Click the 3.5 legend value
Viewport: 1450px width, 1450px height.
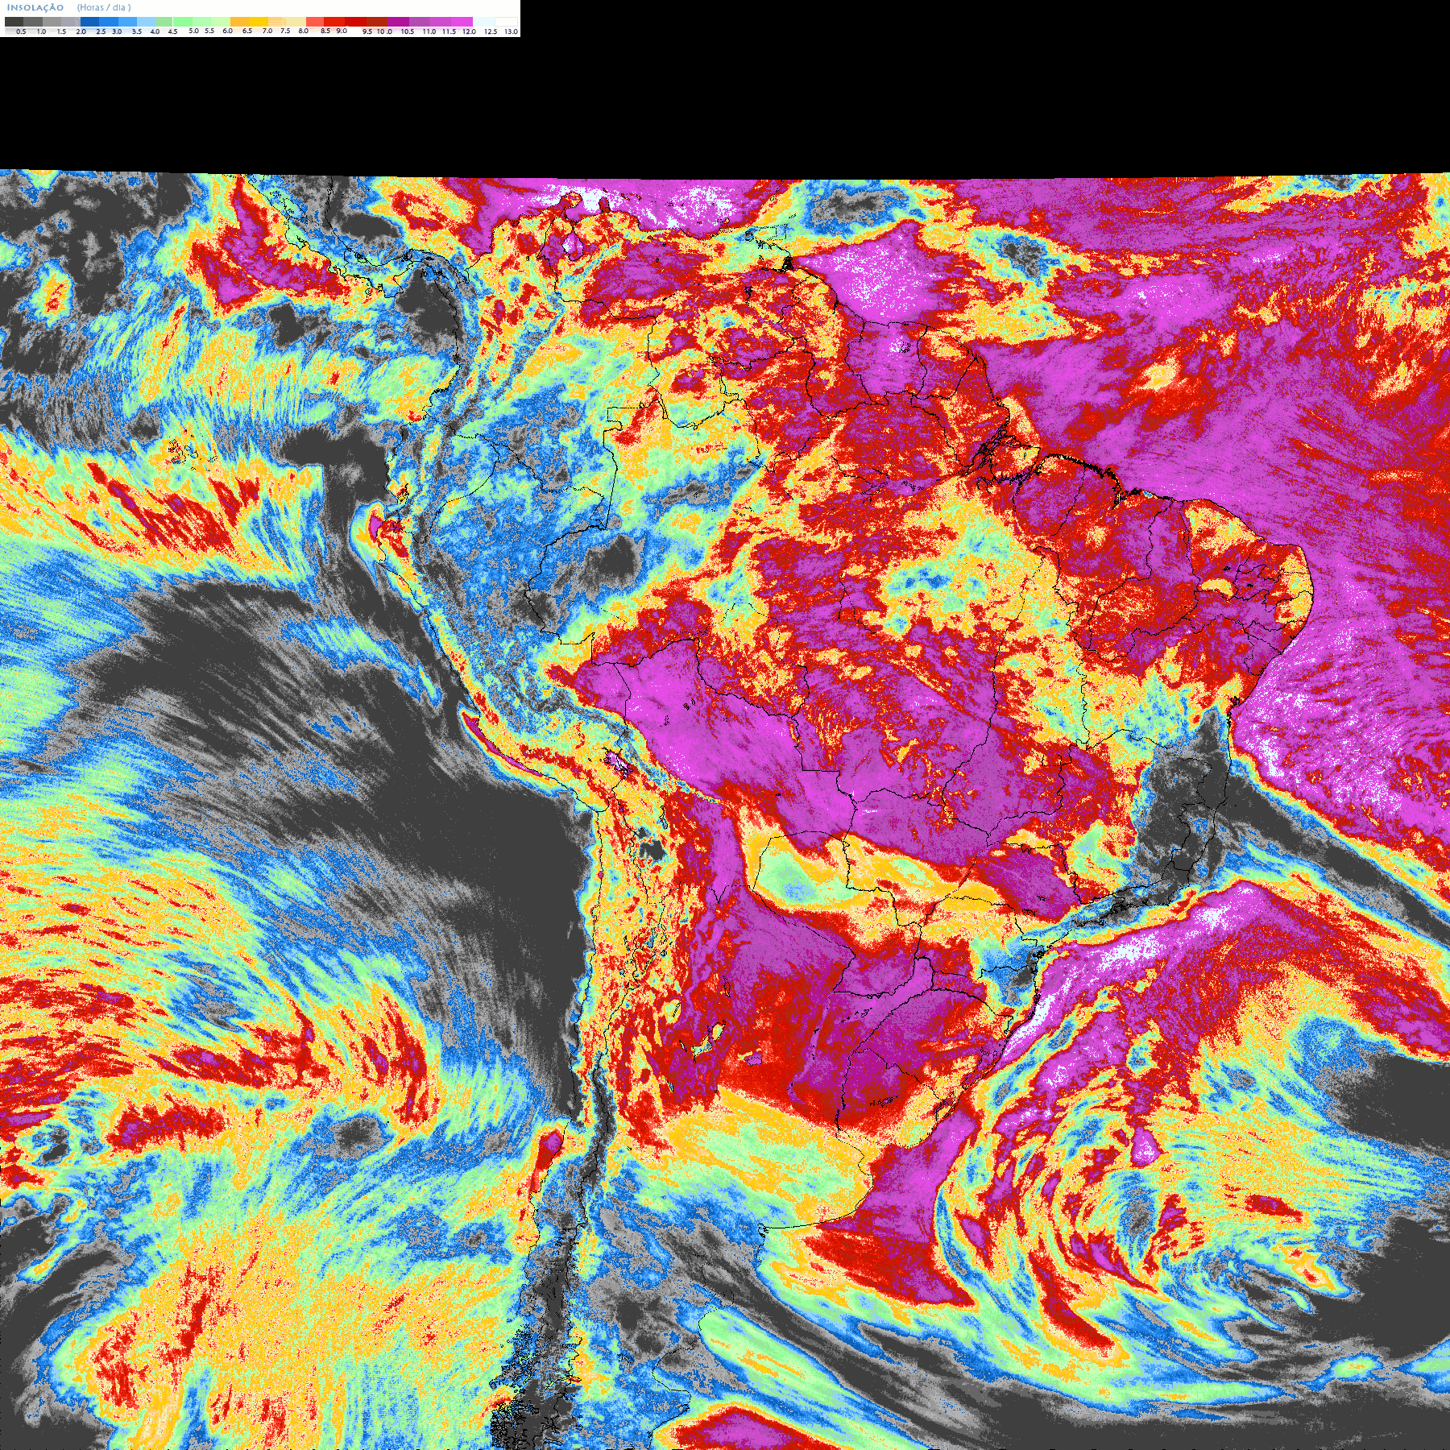[137, 31]
